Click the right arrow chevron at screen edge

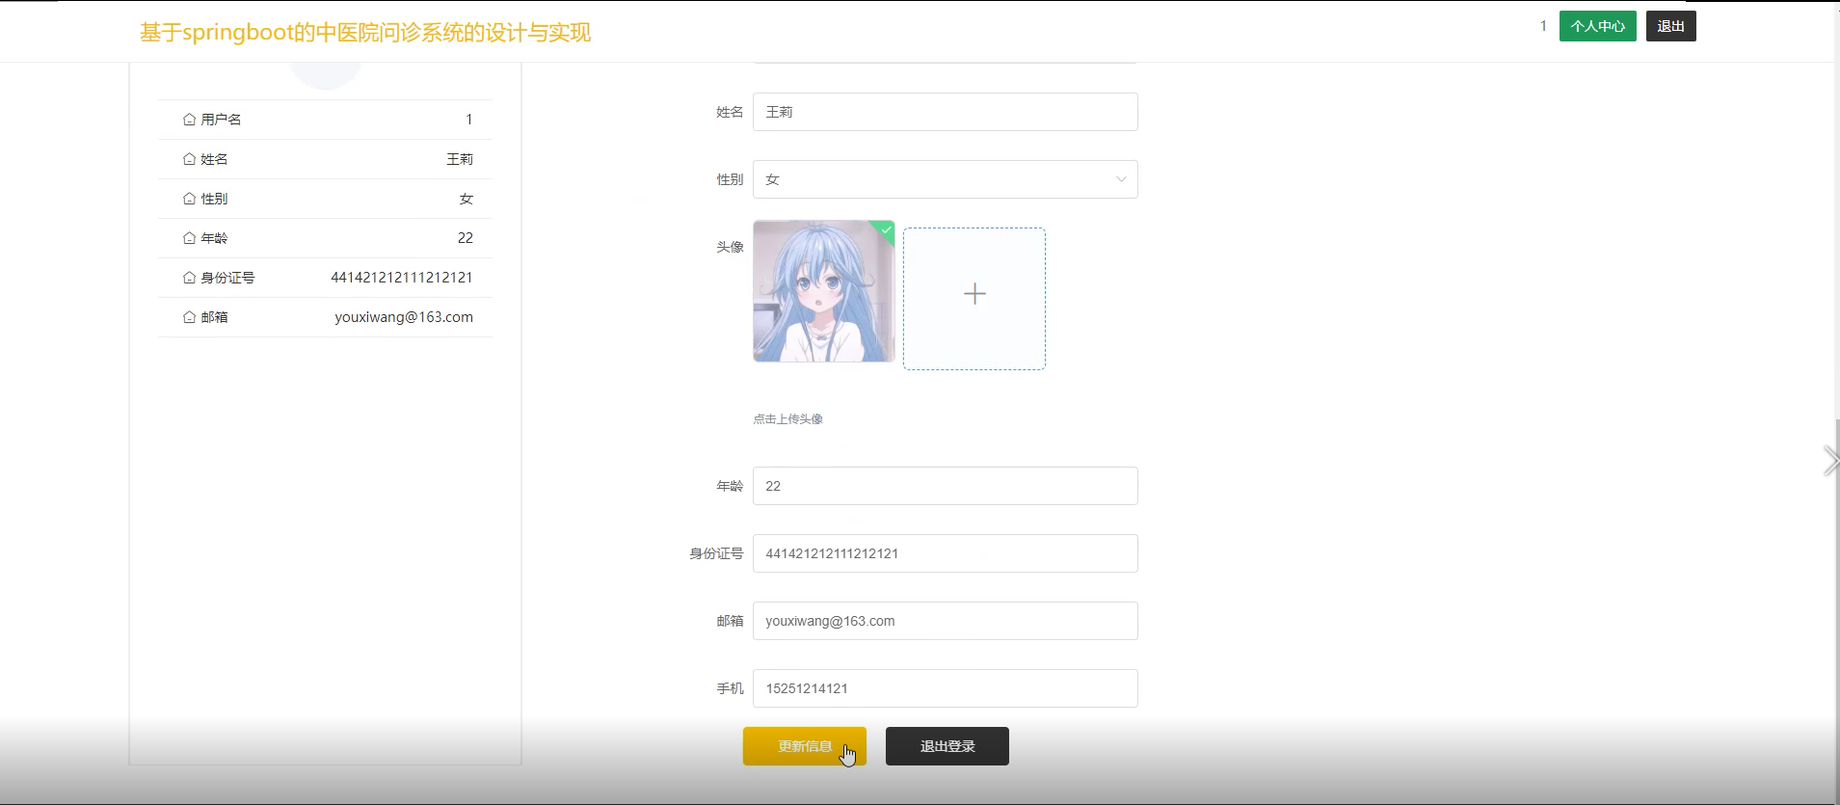(1830, 461)
